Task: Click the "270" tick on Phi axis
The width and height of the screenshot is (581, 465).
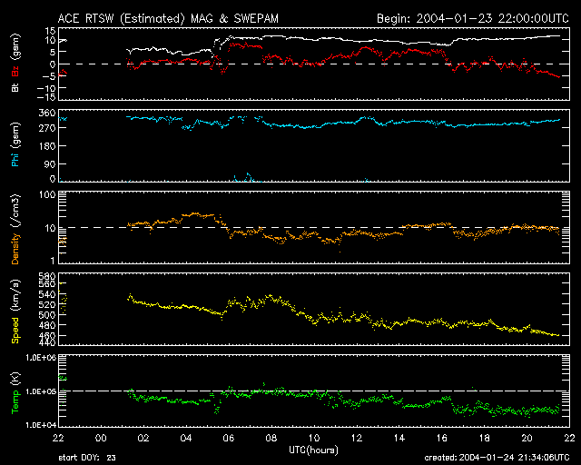Action: (48, 128)
